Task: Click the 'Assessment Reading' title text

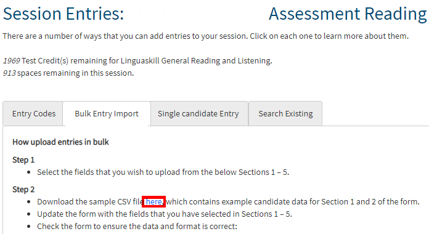Action: coord(348,14)
